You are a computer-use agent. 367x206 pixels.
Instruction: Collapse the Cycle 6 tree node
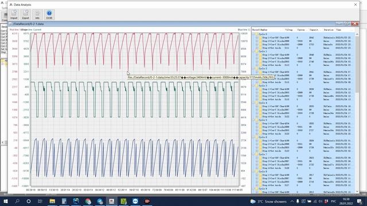coord(253,137)
